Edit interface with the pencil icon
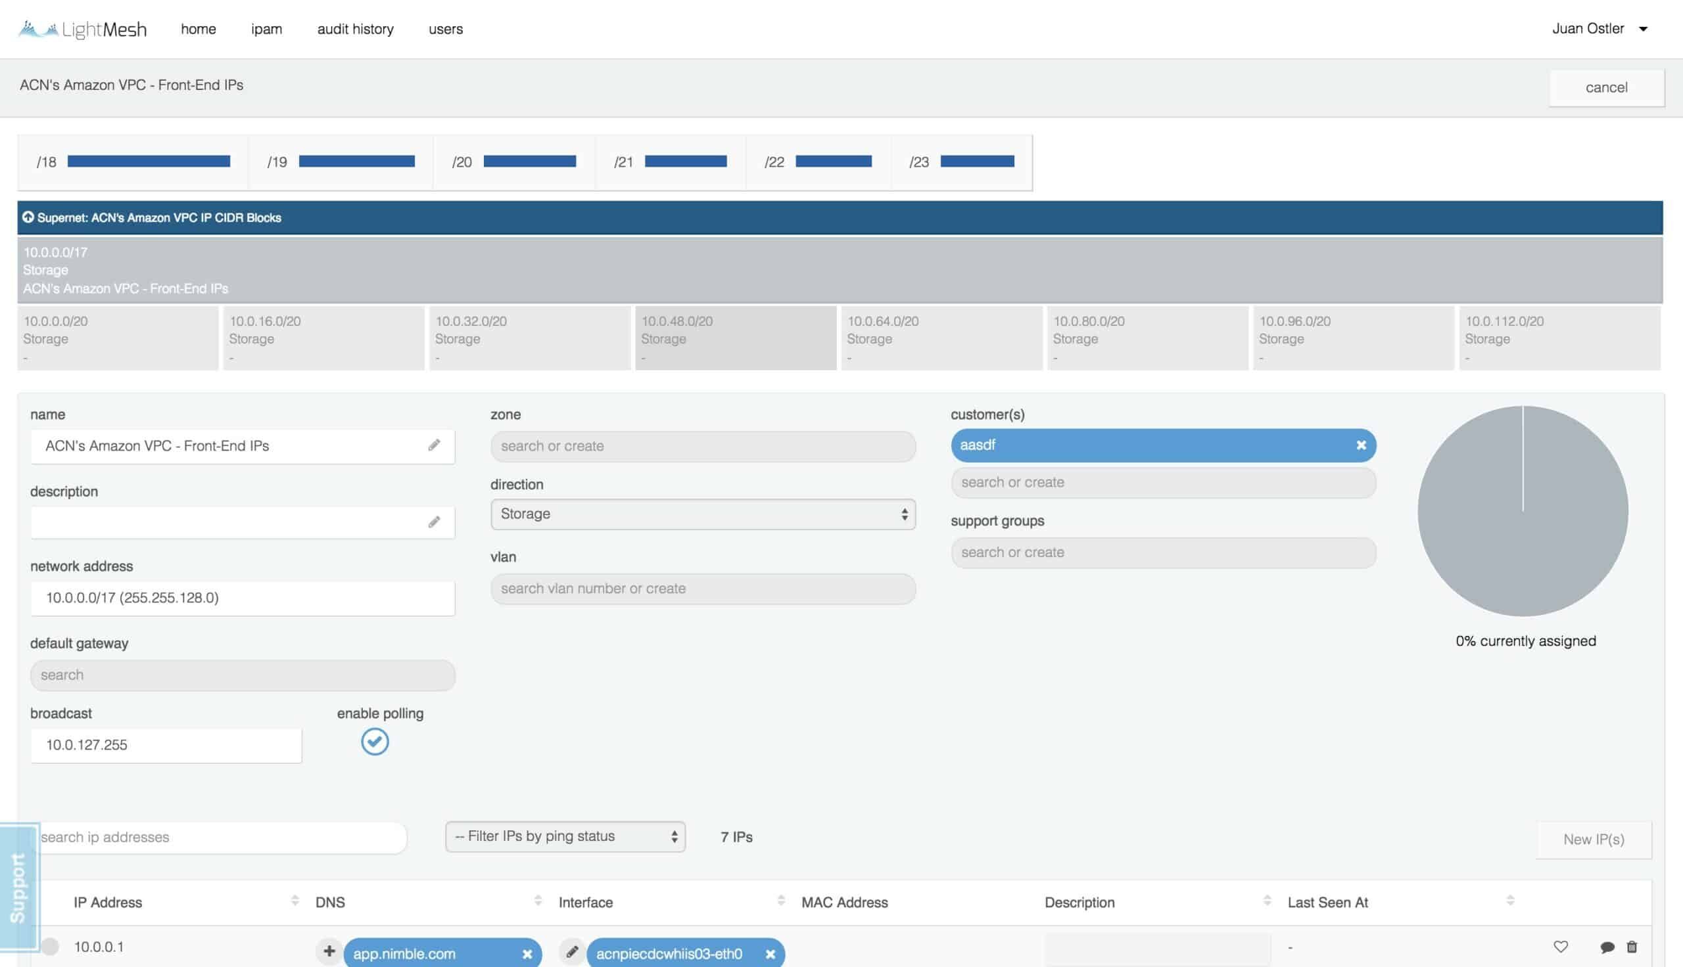The height and width of the screenshot is (967, 1683). click(571, 952)
